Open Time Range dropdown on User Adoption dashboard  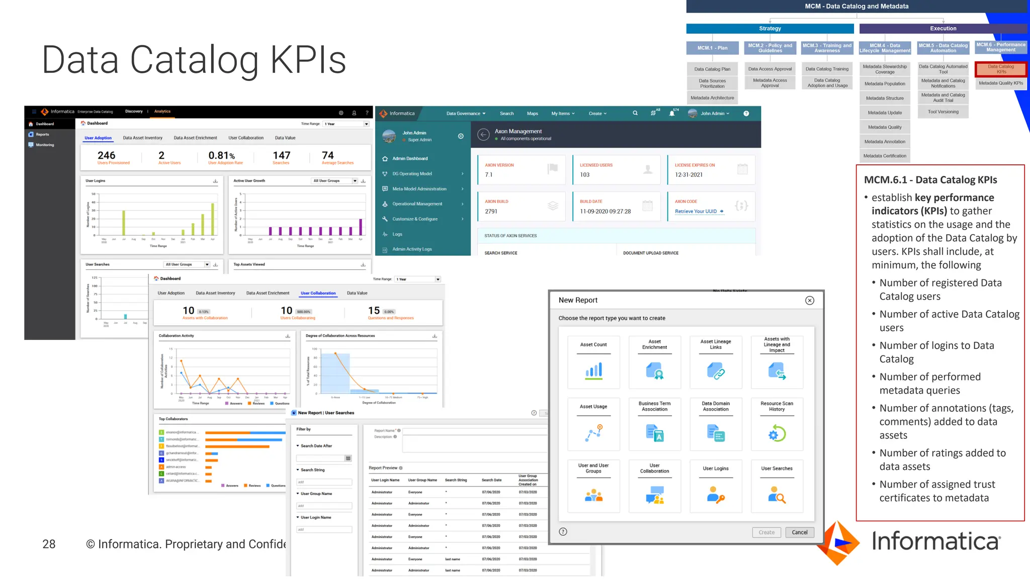point(346,124)
